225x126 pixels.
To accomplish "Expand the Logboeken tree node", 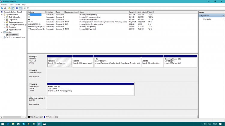I will pos(4,19).
